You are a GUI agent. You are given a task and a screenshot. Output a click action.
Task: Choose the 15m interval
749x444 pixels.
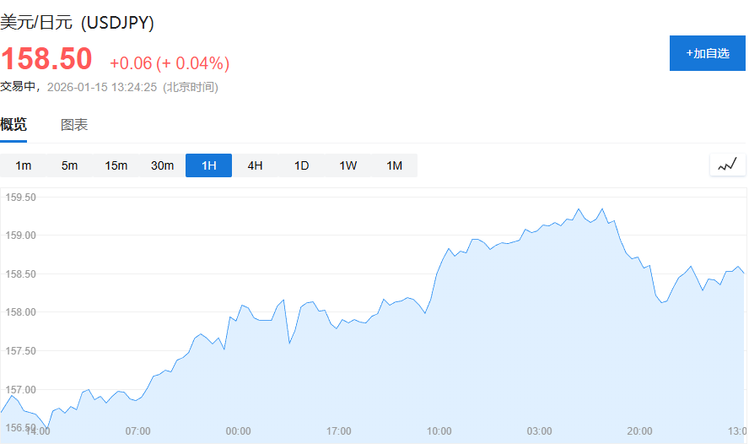116,165
